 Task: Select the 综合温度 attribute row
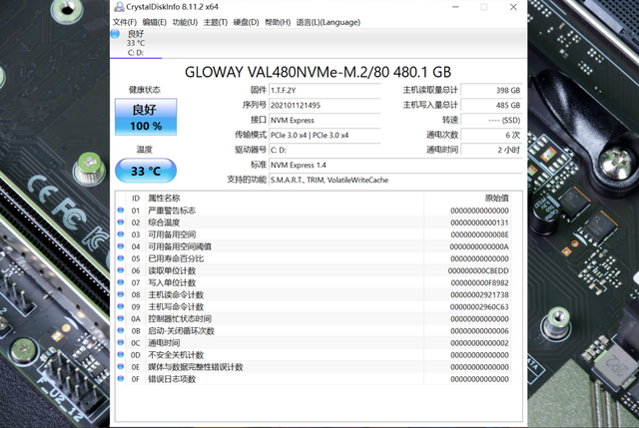[314, 222]
